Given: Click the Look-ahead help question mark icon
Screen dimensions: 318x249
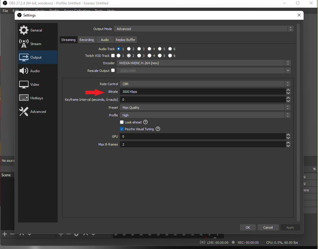Looking at the screenshot, I should coord(145,122).
